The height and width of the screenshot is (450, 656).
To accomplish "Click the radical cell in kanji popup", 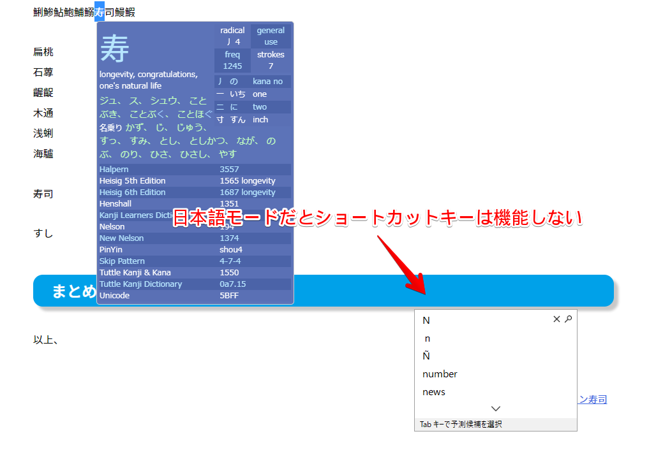I will tap(233, 36).
